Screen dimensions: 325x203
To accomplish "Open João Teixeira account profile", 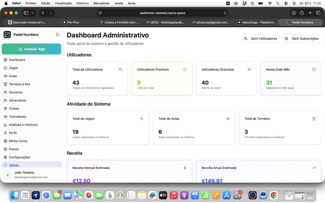I will point(31,175).
